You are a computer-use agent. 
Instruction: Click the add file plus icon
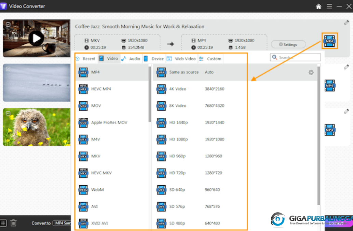tap(3, 223)
